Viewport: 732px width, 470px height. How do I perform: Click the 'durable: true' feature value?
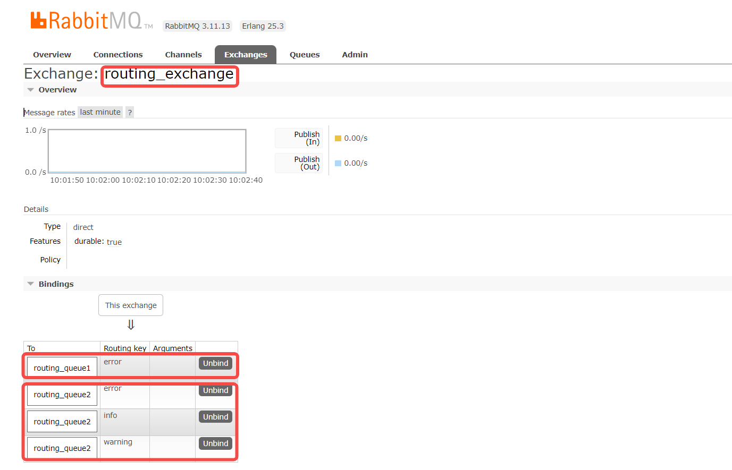coord(98,242)
